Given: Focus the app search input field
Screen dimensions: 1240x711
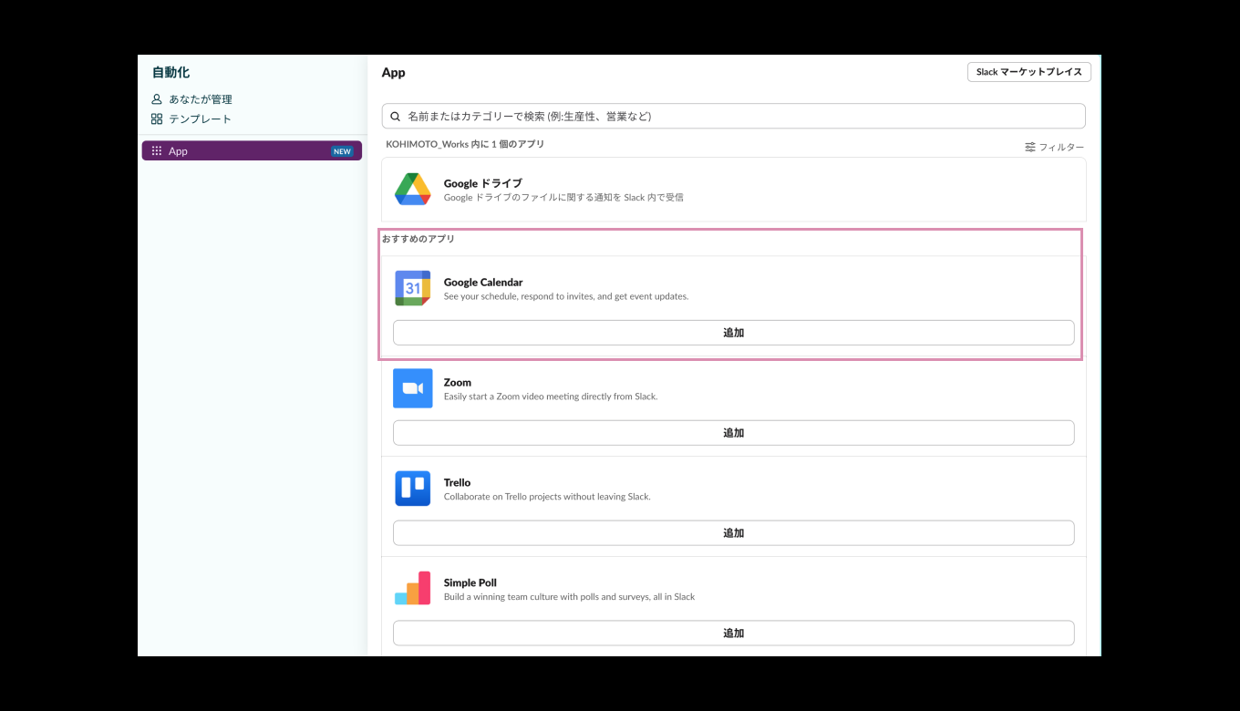Looking at the screenshot, I should click(x=733, y=116).
